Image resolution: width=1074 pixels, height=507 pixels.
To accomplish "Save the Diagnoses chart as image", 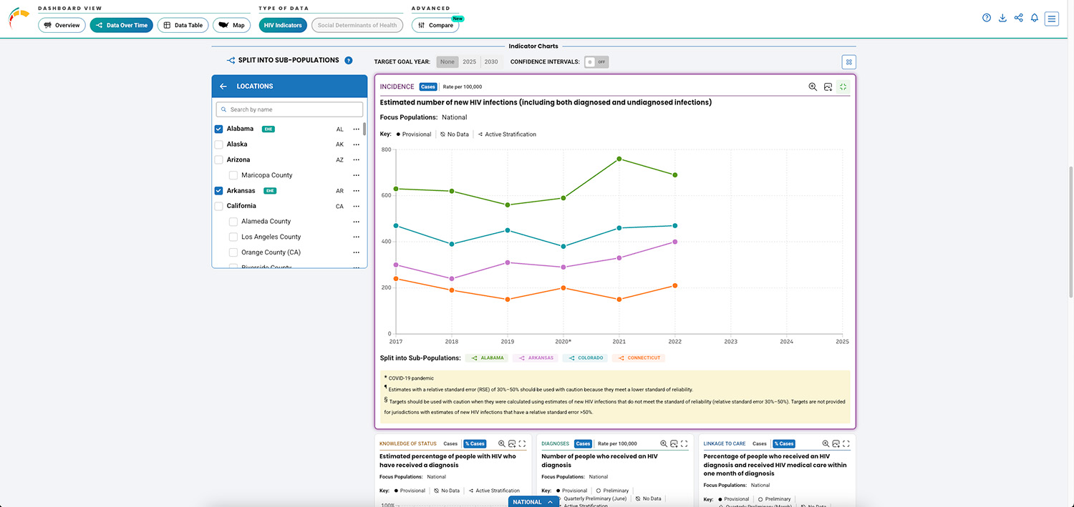I will point(674,444).
